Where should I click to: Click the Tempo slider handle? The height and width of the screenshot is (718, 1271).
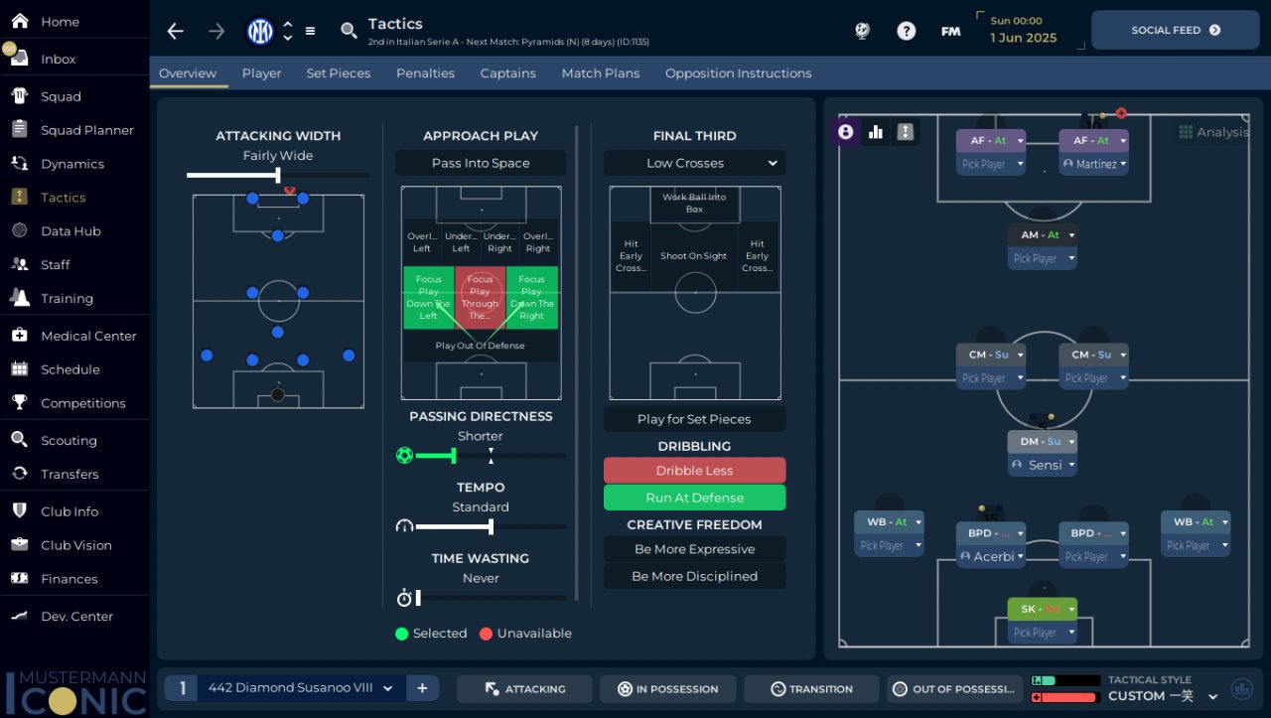[491, 526]
